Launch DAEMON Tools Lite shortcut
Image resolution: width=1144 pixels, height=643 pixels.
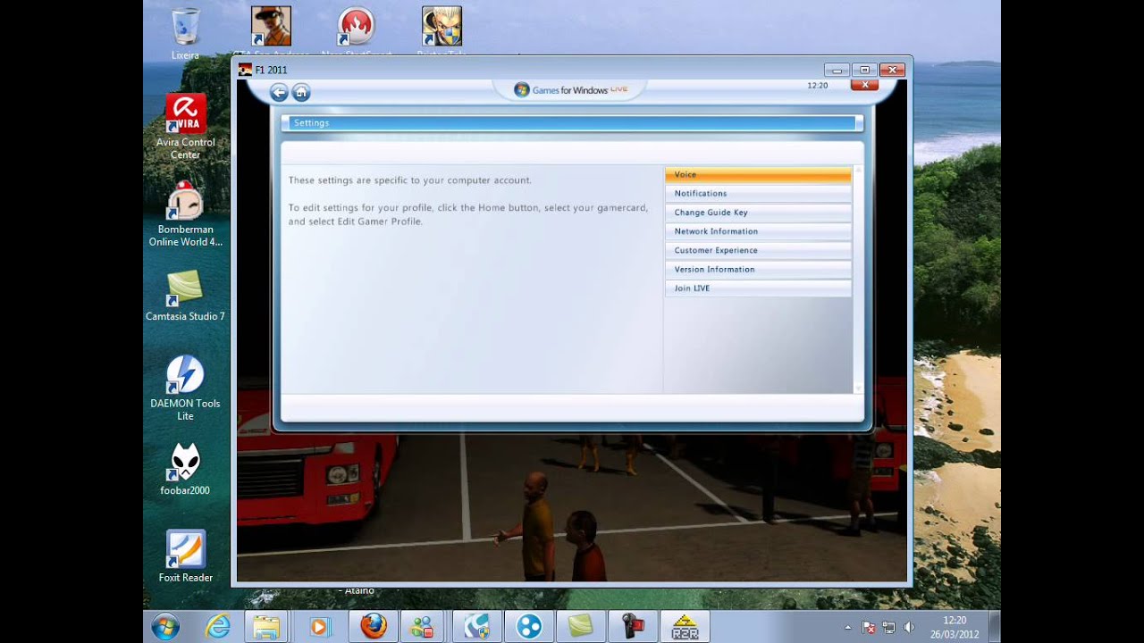186,388
